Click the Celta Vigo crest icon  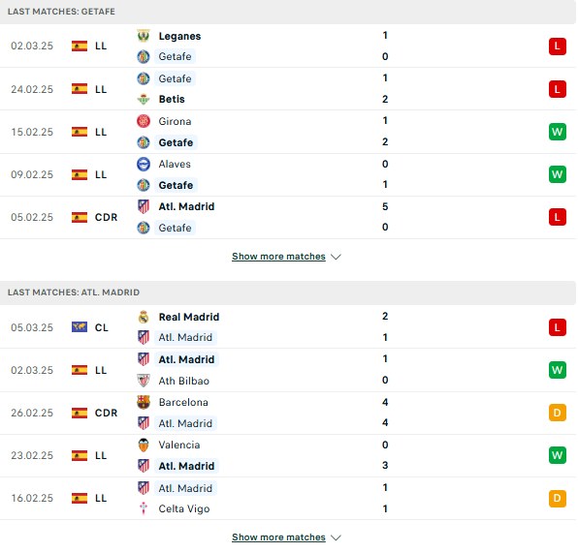point(144,508)
